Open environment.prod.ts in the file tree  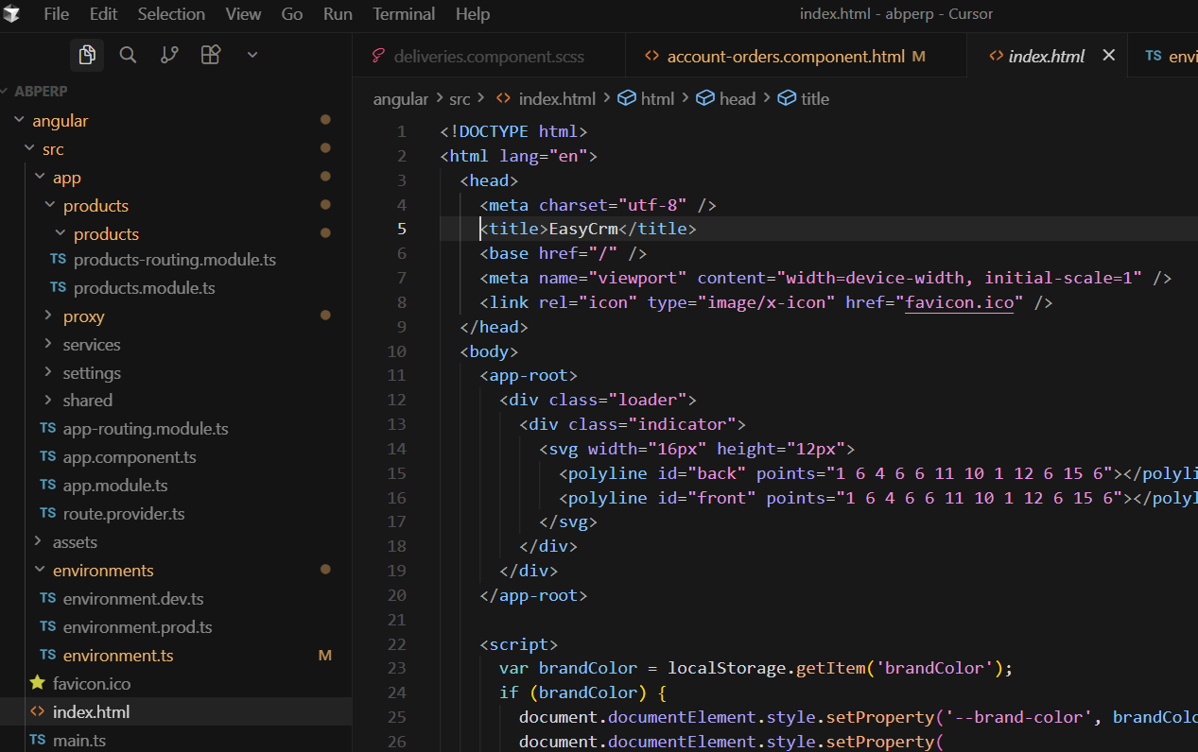click(x=137, y=626)
